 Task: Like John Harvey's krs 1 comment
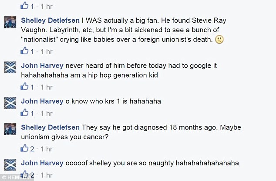click(24, 113)
